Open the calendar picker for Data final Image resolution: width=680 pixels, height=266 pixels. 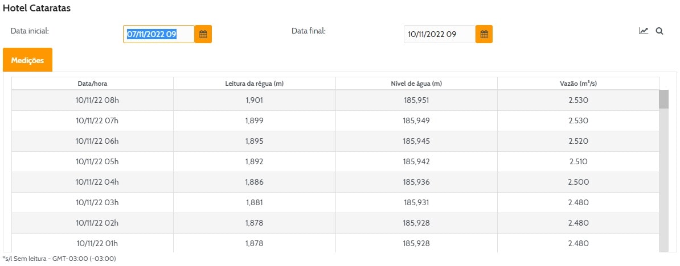[484, 34]
